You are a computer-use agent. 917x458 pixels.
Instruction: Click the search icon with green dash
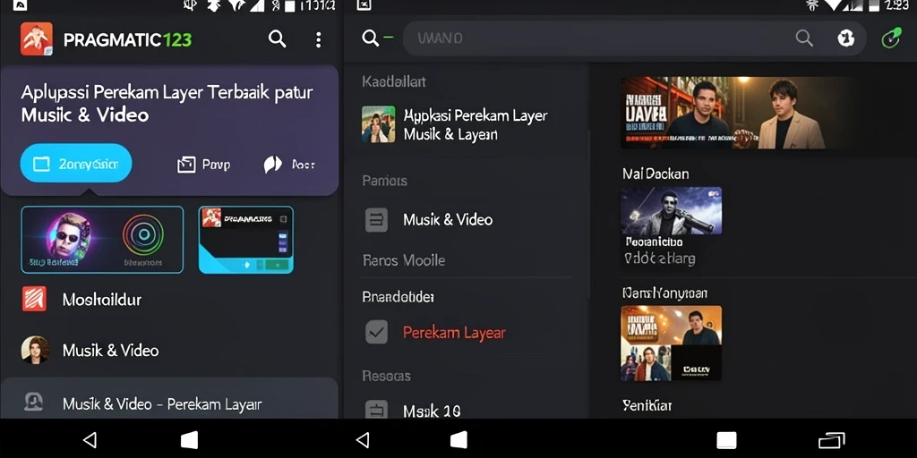(377, 38)
